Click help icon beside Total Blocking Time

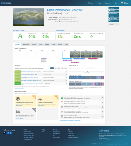pyautogui.click(x=84, y=34)
